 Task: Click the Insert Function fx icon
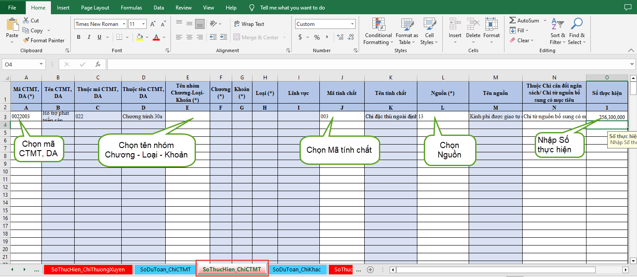coord(98,64)
